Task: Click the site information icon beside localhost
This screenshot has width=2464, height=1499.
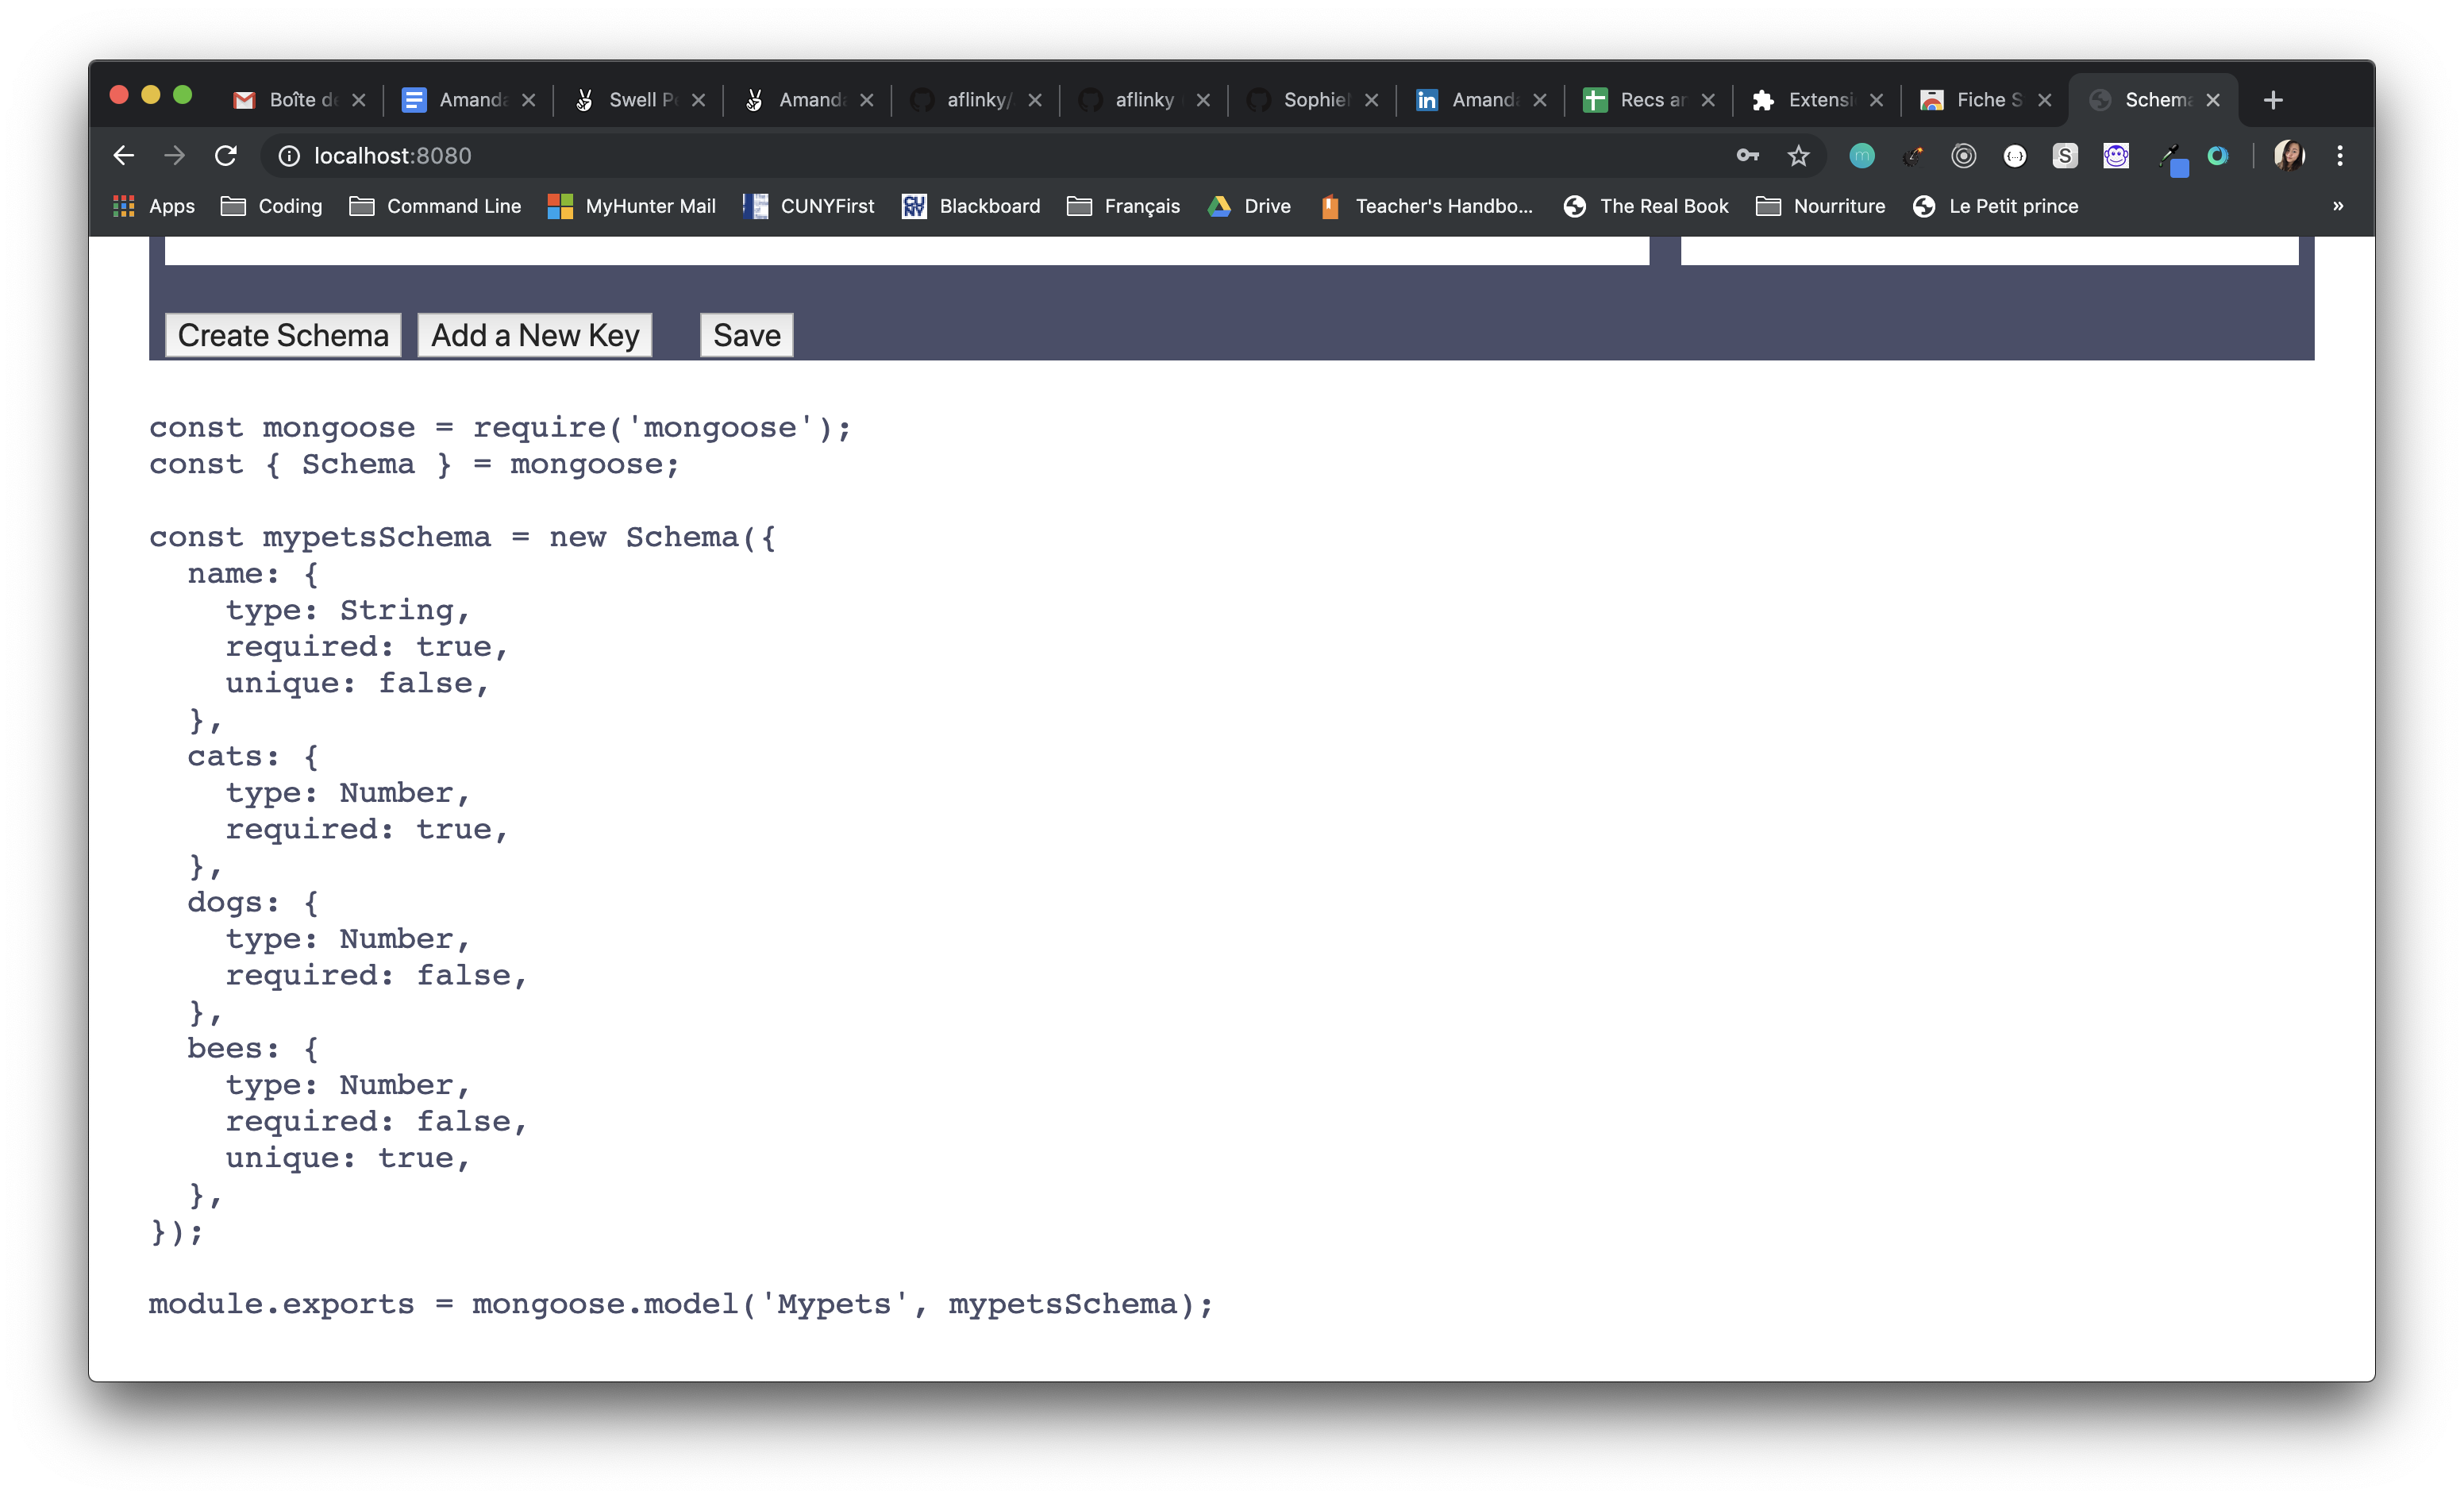Action: click(289, 156)
